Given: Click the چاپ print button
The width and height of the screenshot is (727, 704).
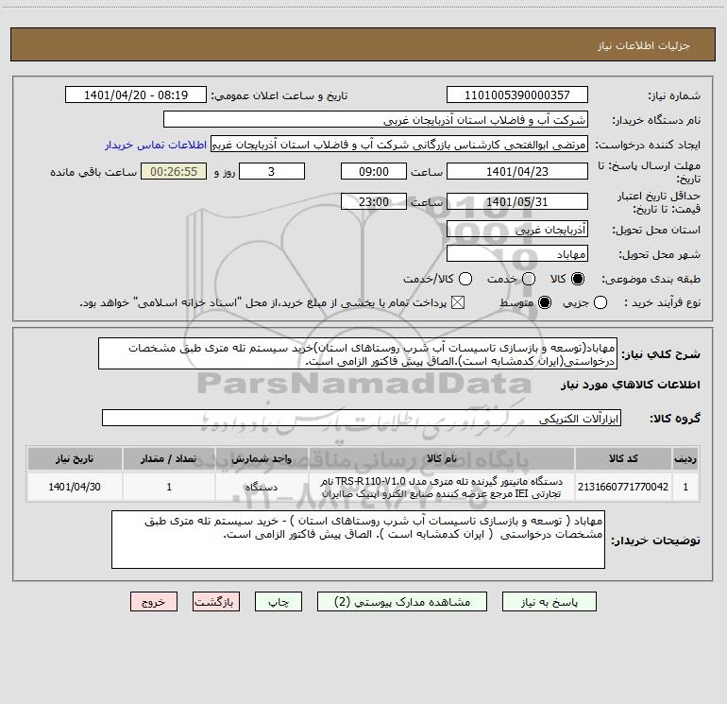Looking at the screenshot, I should [x=279, y=602].
